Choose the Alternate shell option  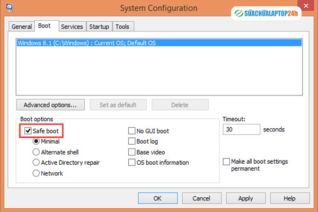[36, 152]
